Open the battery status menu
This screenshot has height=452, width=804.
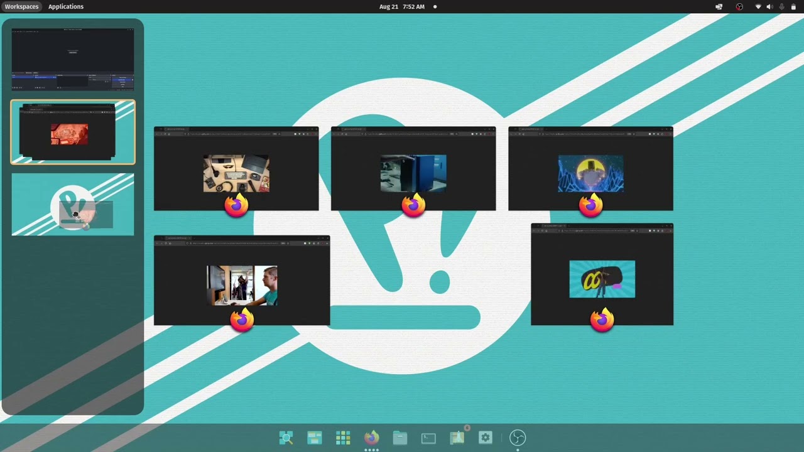click(793, 7)
